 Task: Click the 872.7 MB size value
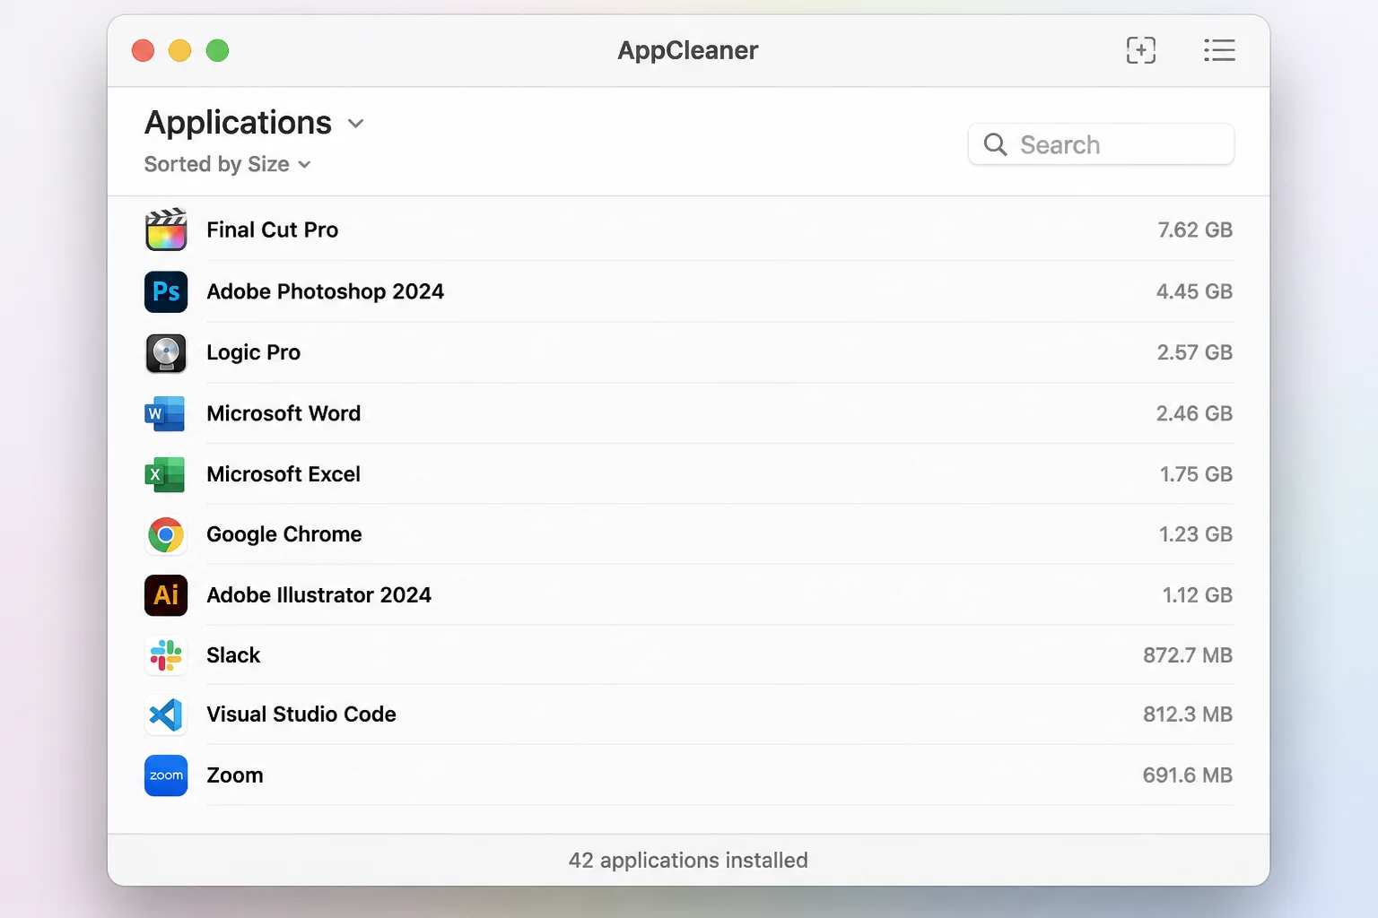[x=1188, y=655]
